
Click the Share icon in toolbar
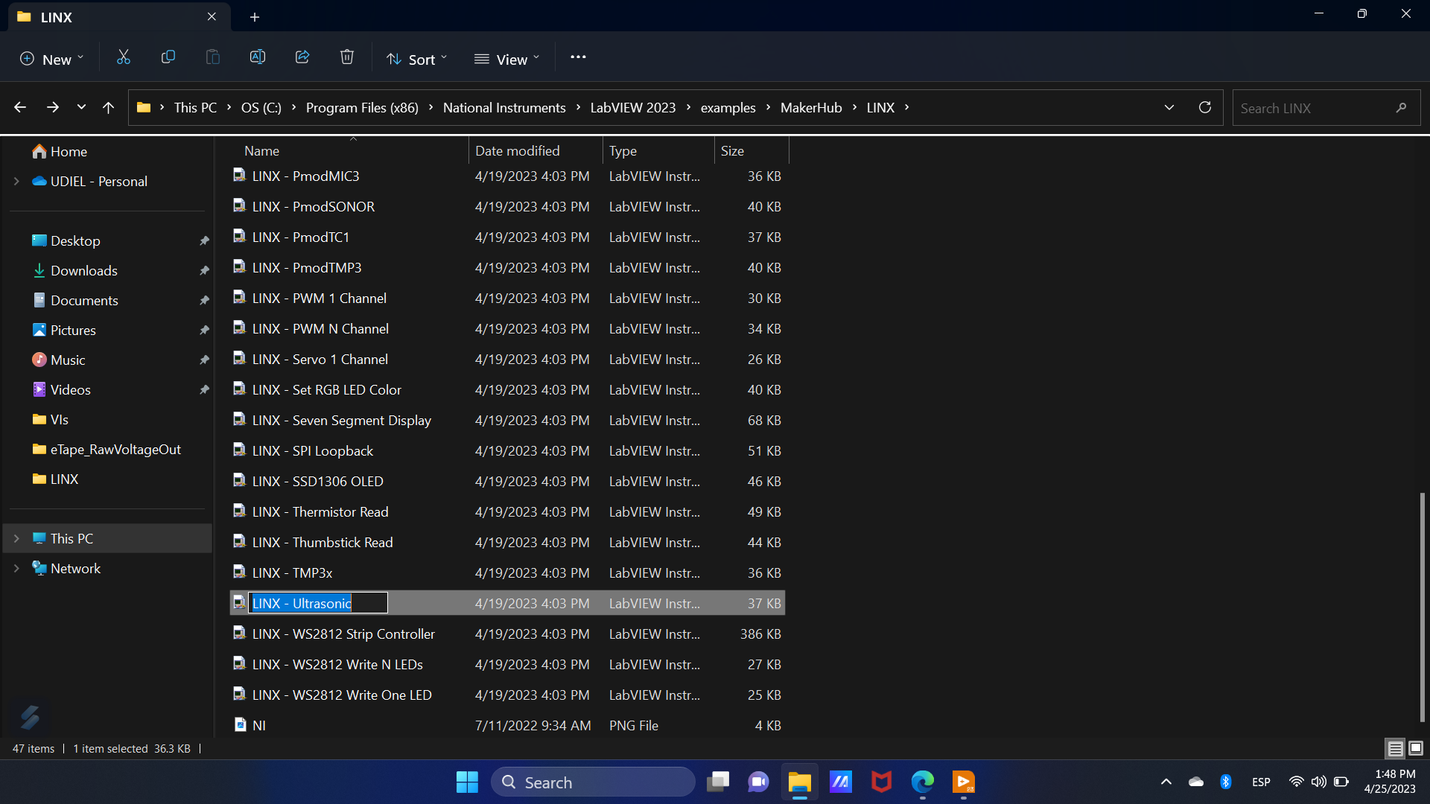pyautogui.click(x=302, y=57)
